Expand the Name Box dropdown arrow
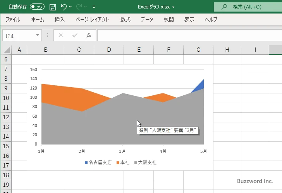 point(38,35)
